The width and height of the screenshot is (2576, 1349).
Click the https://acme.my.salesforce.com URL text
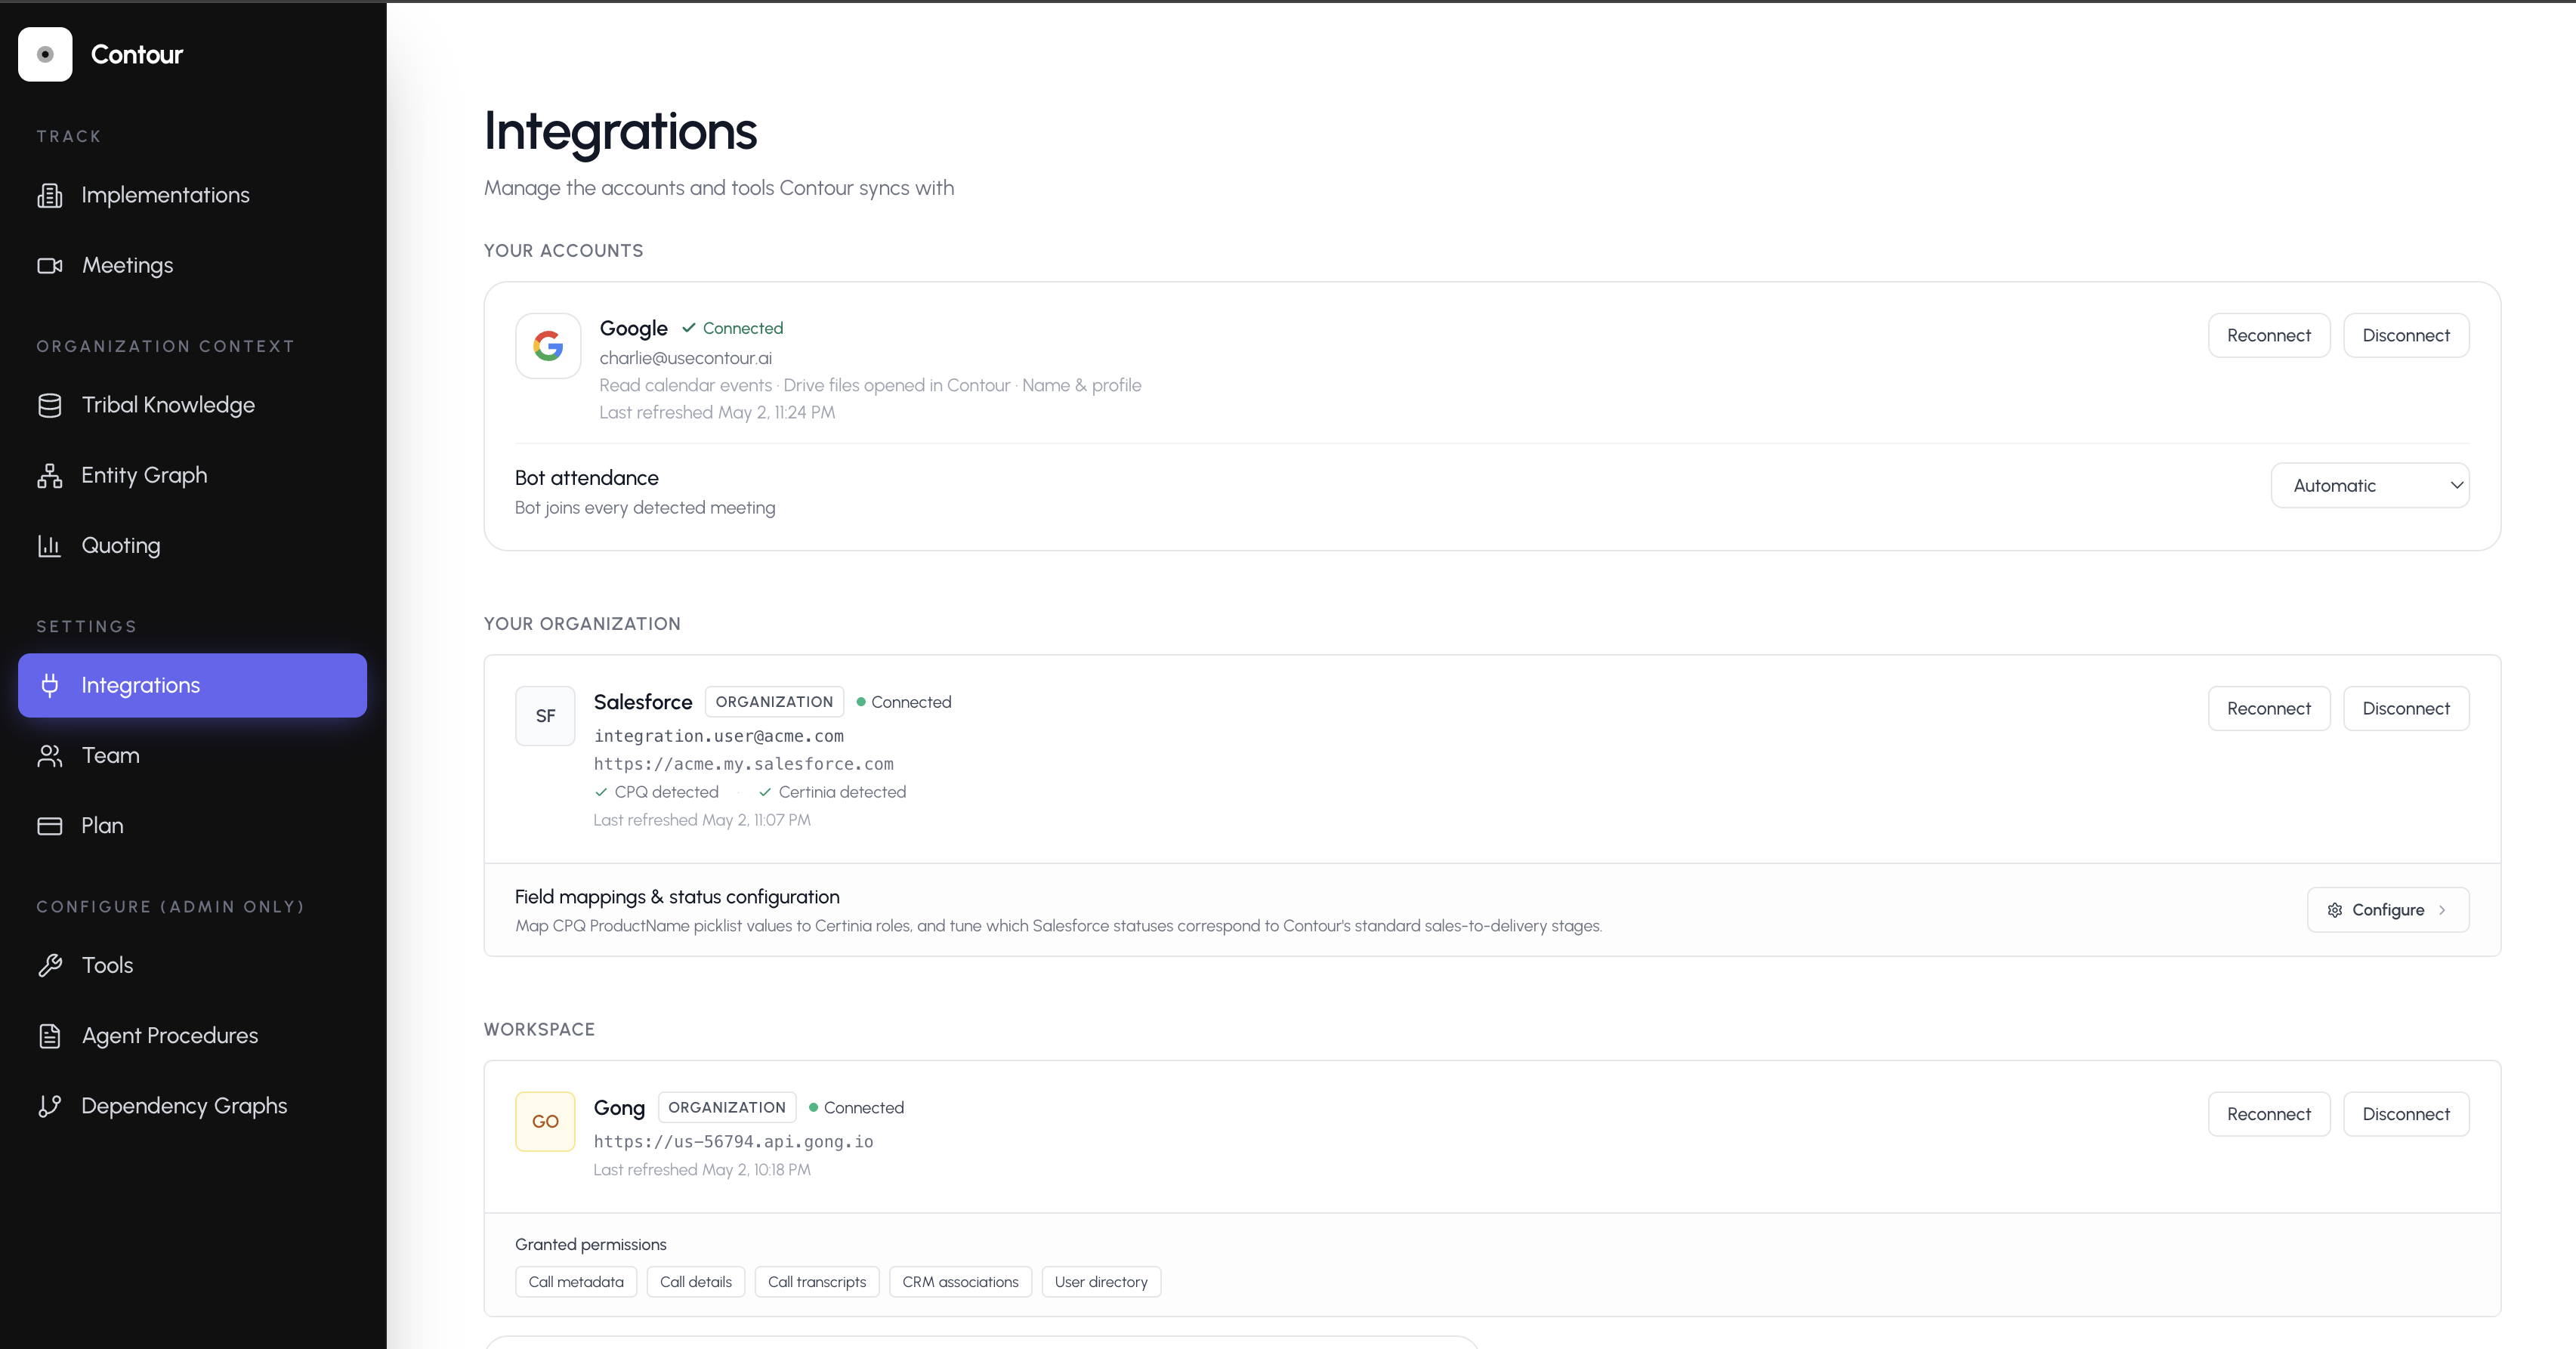coord(744,764)
